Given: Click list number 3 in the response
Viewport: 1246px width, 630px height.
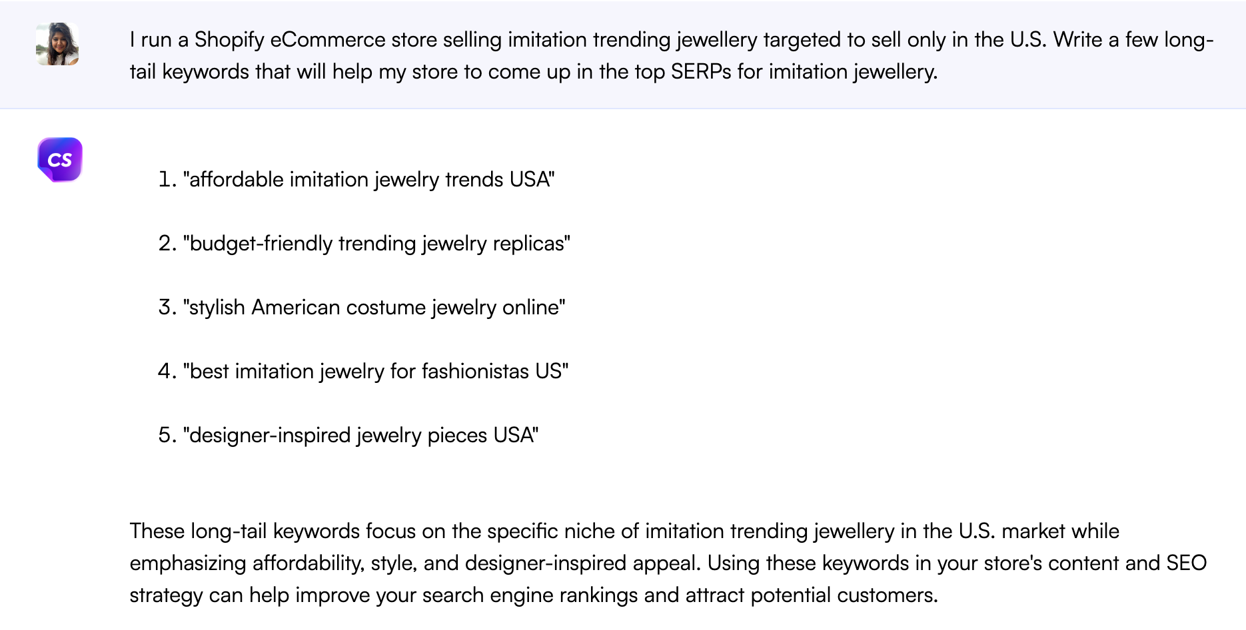Looking at the screenshot, I should (167, 308).
